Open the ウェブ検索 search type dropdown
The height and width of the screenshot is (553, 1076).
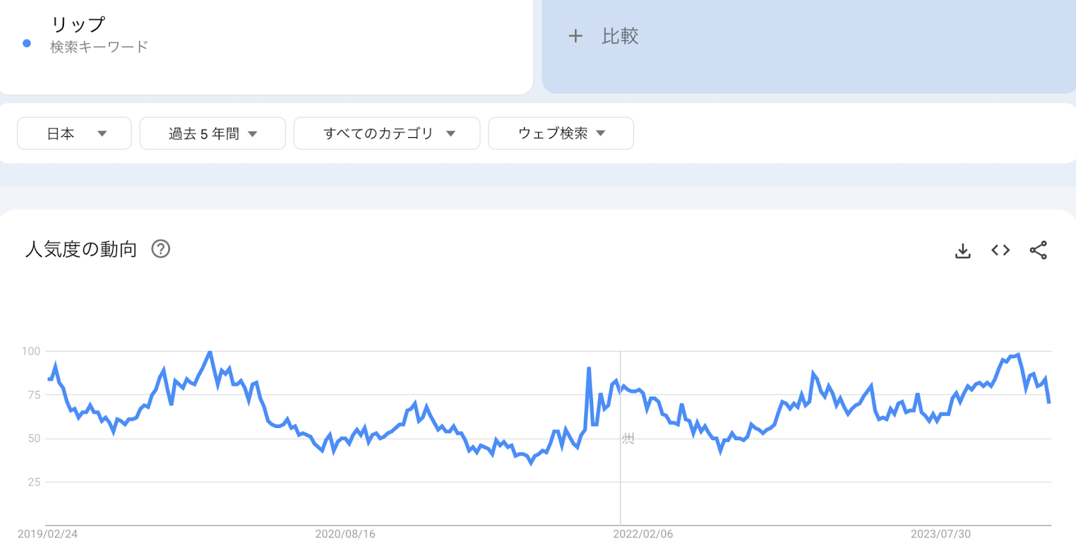(561, 133)
